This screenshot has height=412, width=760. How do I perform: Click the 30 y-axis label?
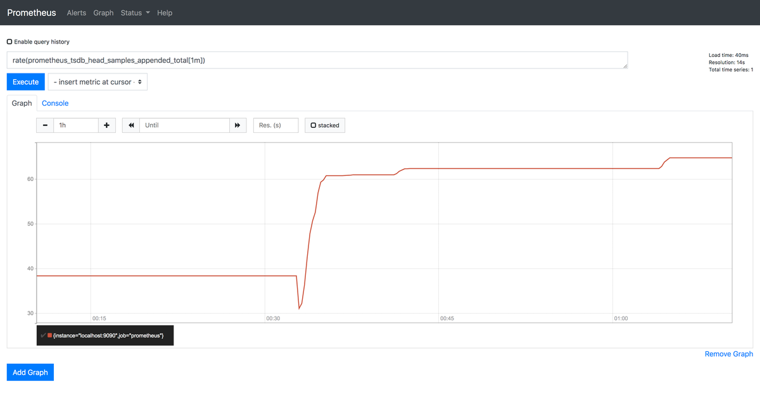[x=30, y=313]
